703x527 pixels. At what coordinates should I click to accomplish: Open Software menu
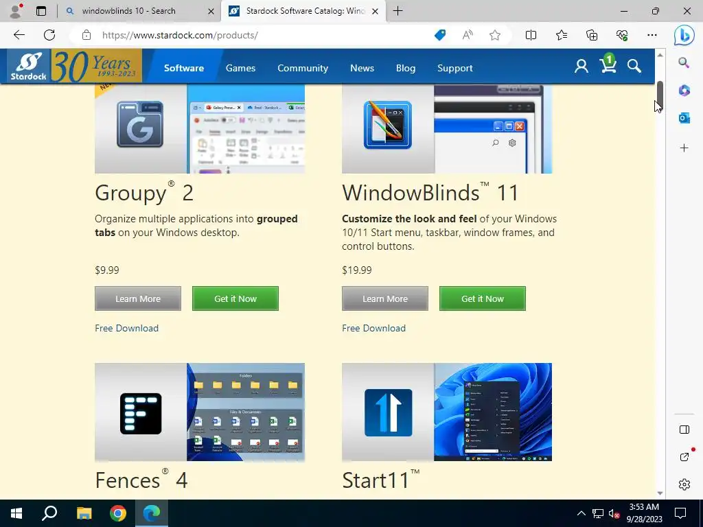[184, 68]
